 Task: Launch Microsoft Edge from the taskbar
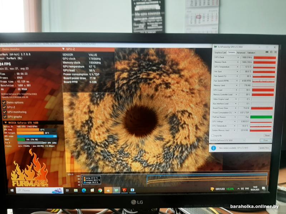84,190
